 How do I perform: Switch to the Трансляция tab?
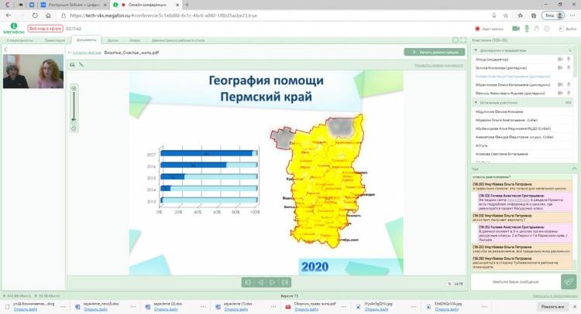[x=54, y=39]
